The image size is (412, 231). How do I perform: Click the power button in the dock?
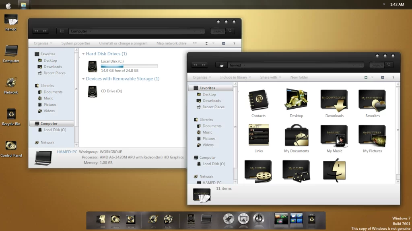pyautogui.click(x=259, y=219)
